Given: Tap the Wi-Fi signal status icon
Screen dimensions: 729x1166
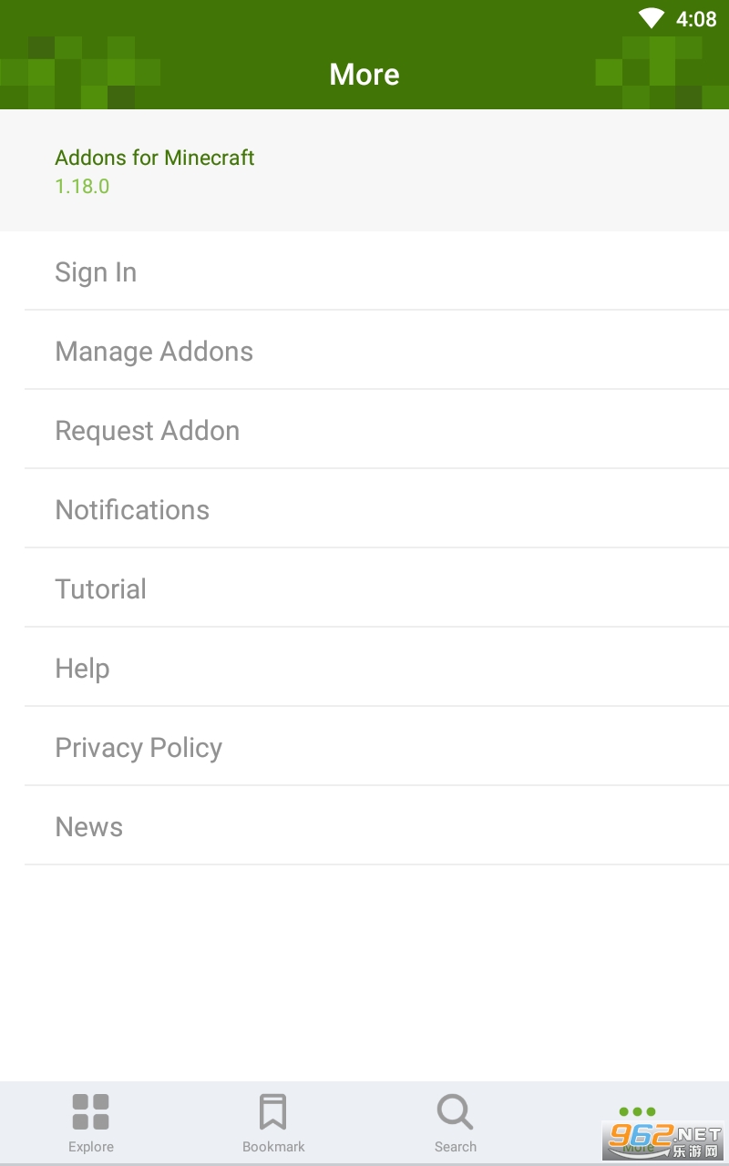Looking at the screenshot, I should (x=652, y=18).
